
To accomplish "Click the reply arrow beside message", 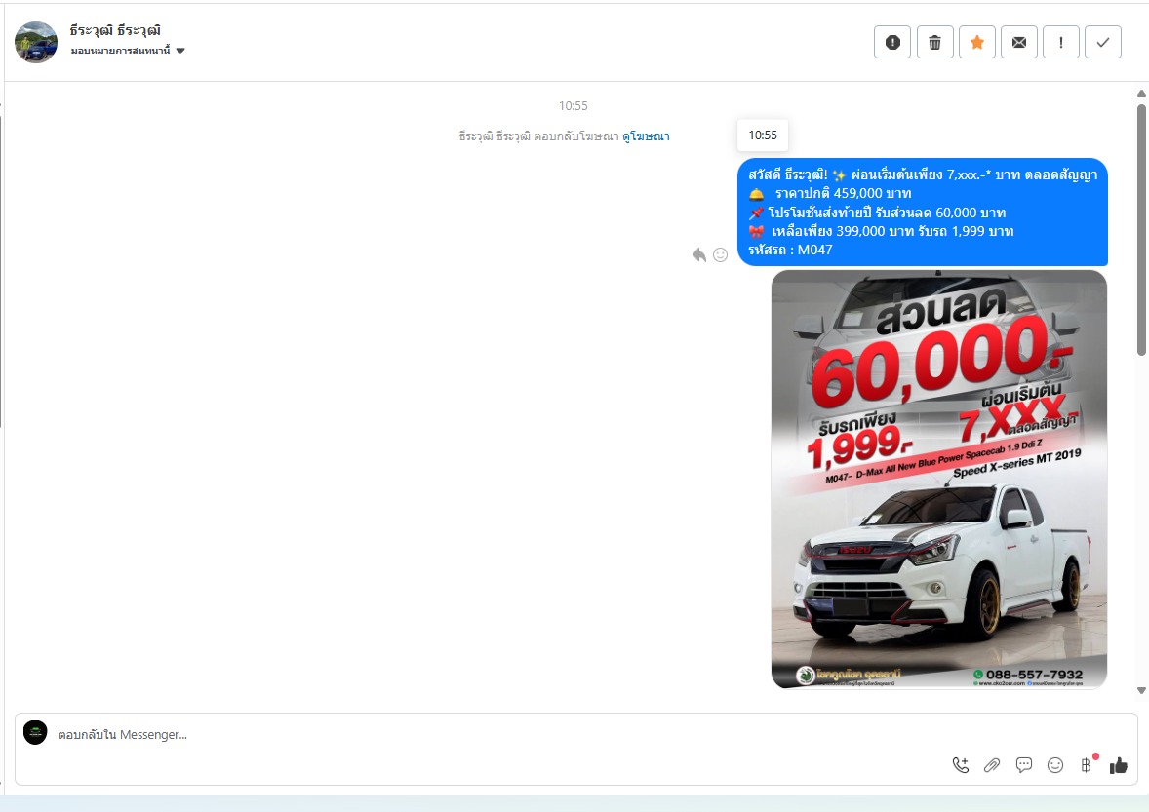I will coord(699,254).
